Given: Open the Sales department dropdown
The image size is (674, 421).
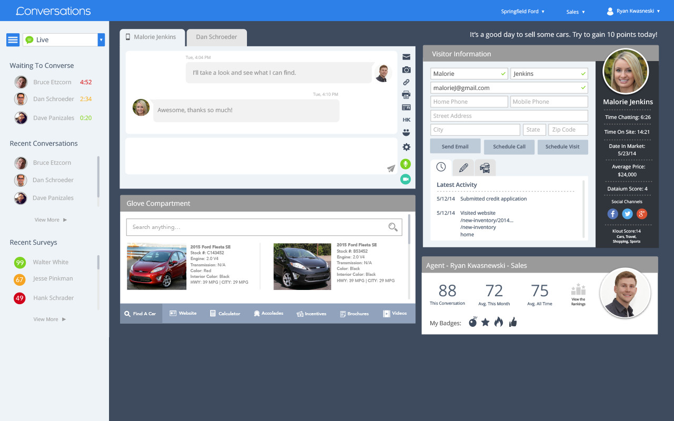Looking at the screenshot, I should coord(576,12).
